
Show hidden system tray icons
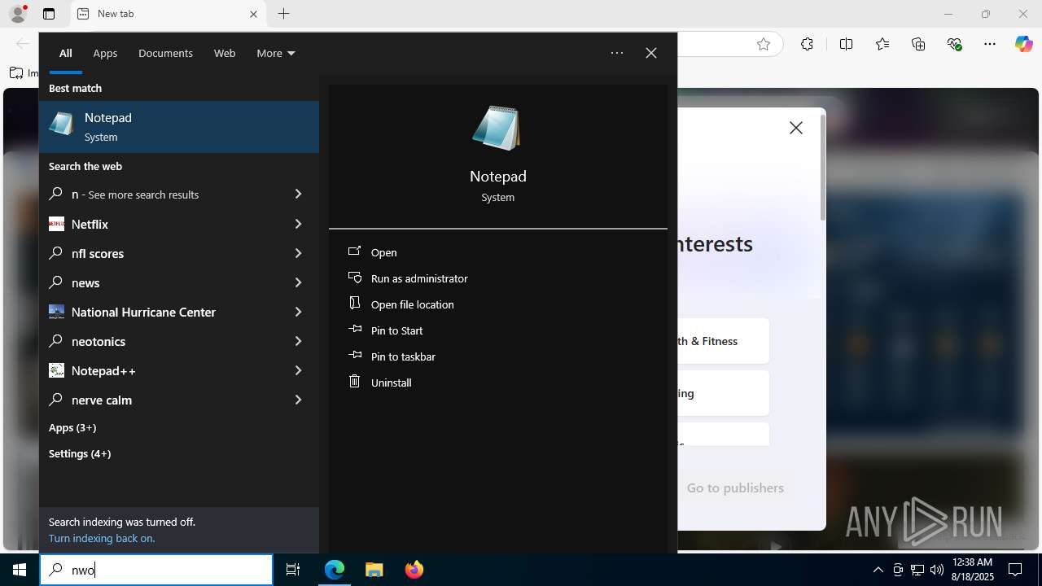878,570
